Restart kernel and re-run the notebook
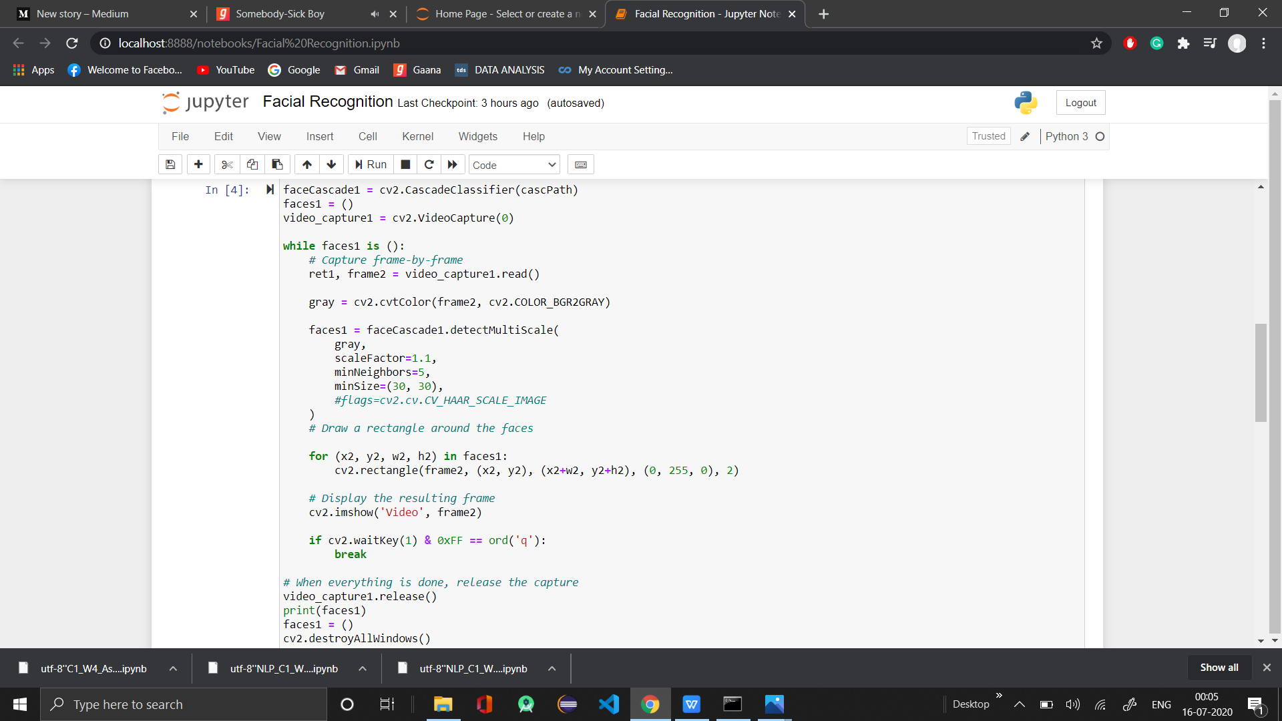 (453, 165)
